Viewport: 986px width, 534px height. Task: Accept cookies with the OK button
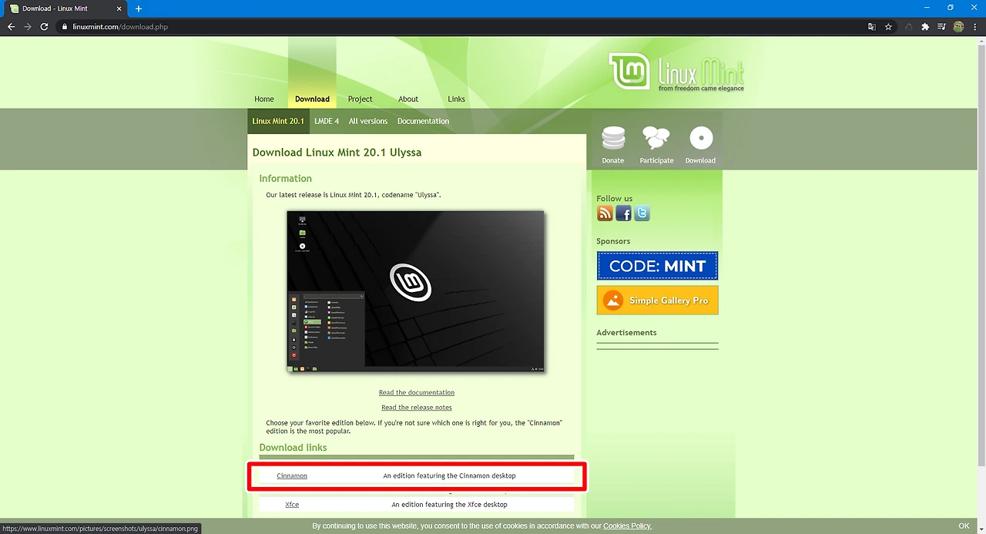(964, 526)
